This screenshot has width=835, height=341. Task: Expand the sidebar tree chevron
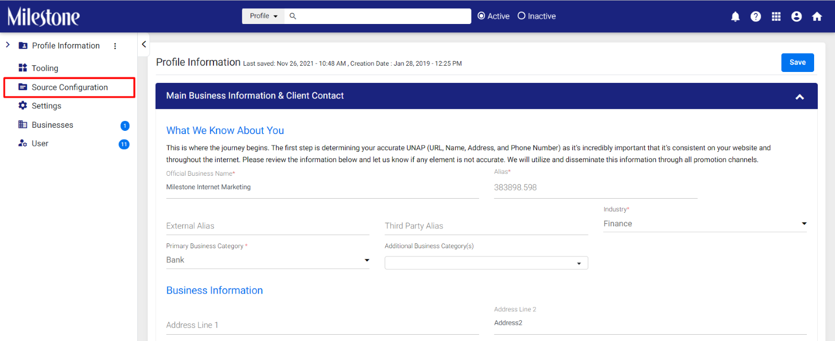[x=7, y=45]
